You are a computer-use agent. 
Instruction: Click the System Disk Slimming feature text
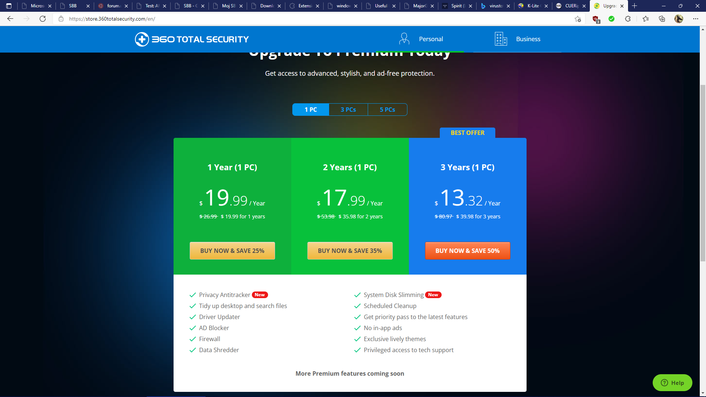[393, 295]
